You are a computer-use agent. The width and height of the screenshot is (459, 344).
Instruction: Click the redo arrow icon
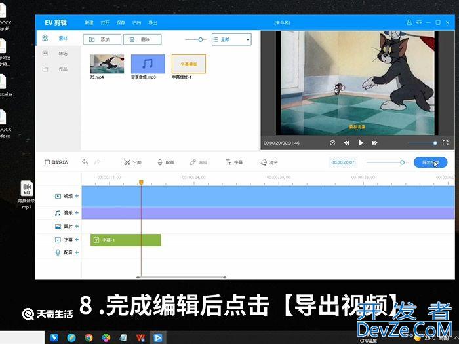click(x=98, y=162)
